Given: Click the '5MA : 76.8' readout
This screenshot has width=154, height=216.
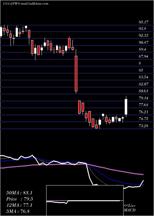Looking at the screenshot, I should tap(18, 211).
